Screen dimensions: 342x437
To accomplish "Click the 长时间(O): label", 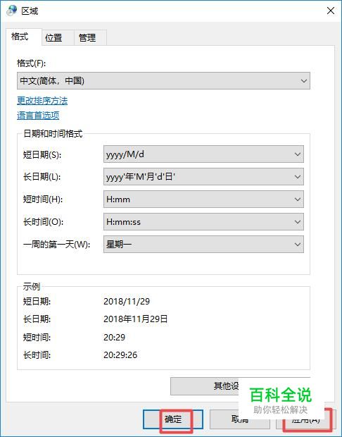I will (43, 222).
